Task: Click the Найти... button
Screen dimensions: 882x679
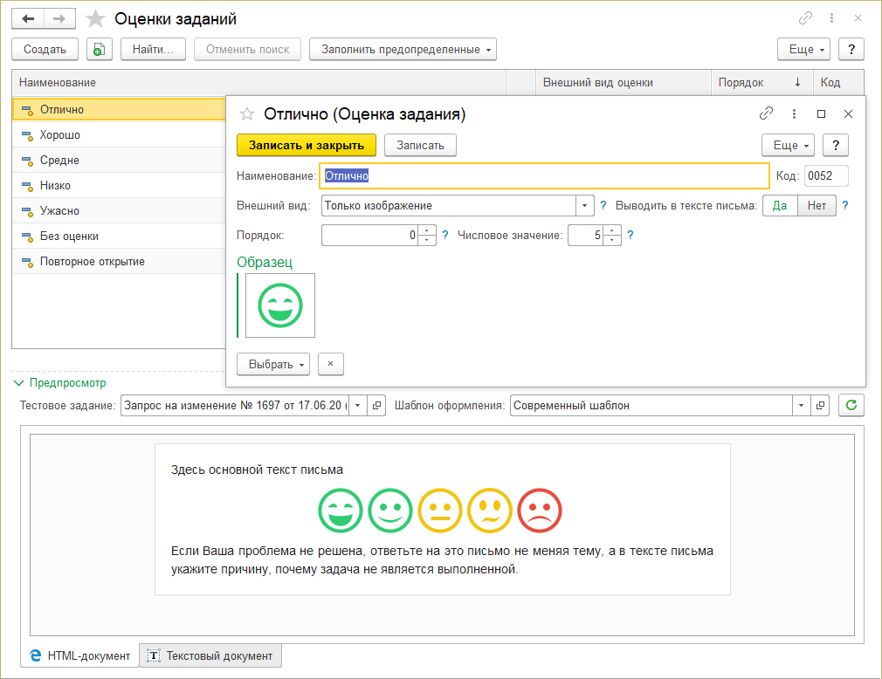Action: tap(153, 50)
